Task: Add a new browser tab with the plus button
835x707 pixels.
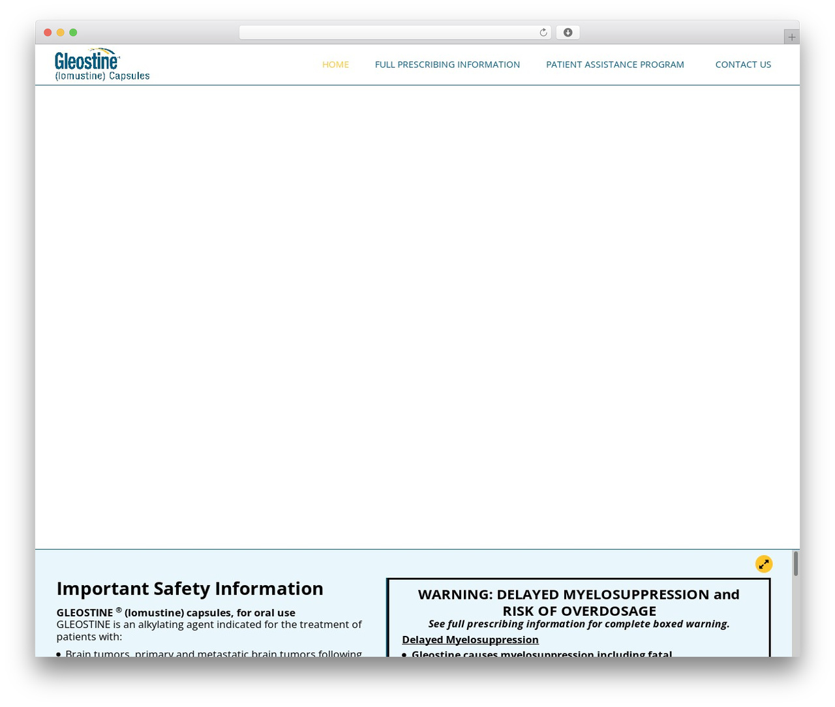Action: coord(791,37)
